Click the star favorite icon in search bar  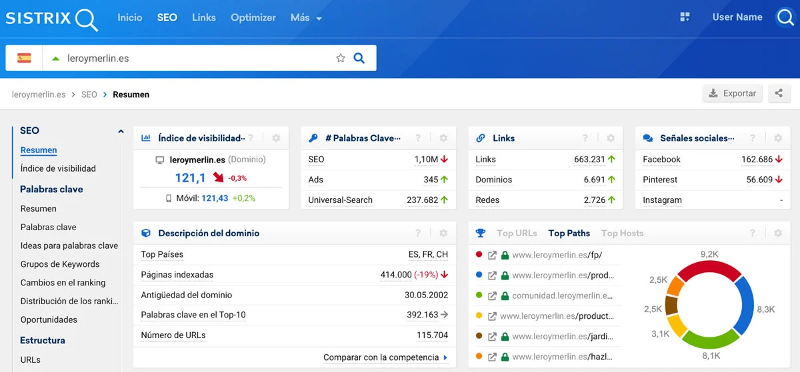[341, 58]
